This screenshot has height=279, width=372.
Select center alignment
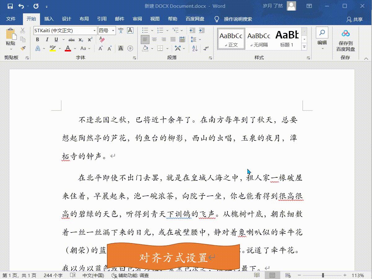pyautogui.click(x=154, y=39)
